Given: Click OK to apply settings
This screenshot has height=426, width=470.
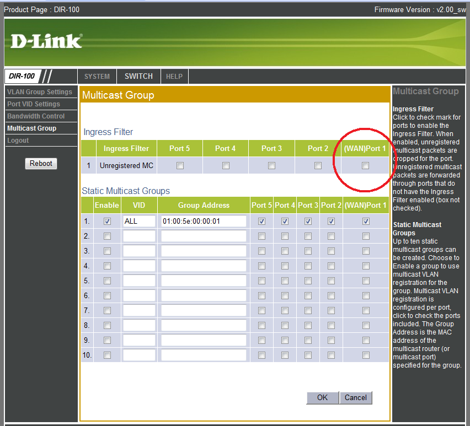Looking at the screenshot, I should click(x=322, y=397).
